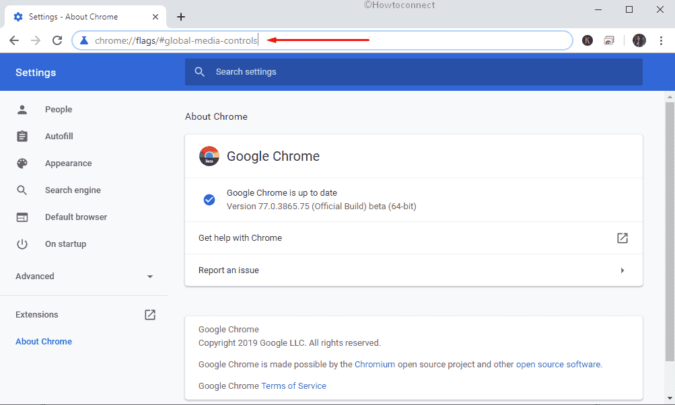Screen dimensions: 675x405
Task: Open On startup settings
Action: pyautogui.click(x=65, y=244)
